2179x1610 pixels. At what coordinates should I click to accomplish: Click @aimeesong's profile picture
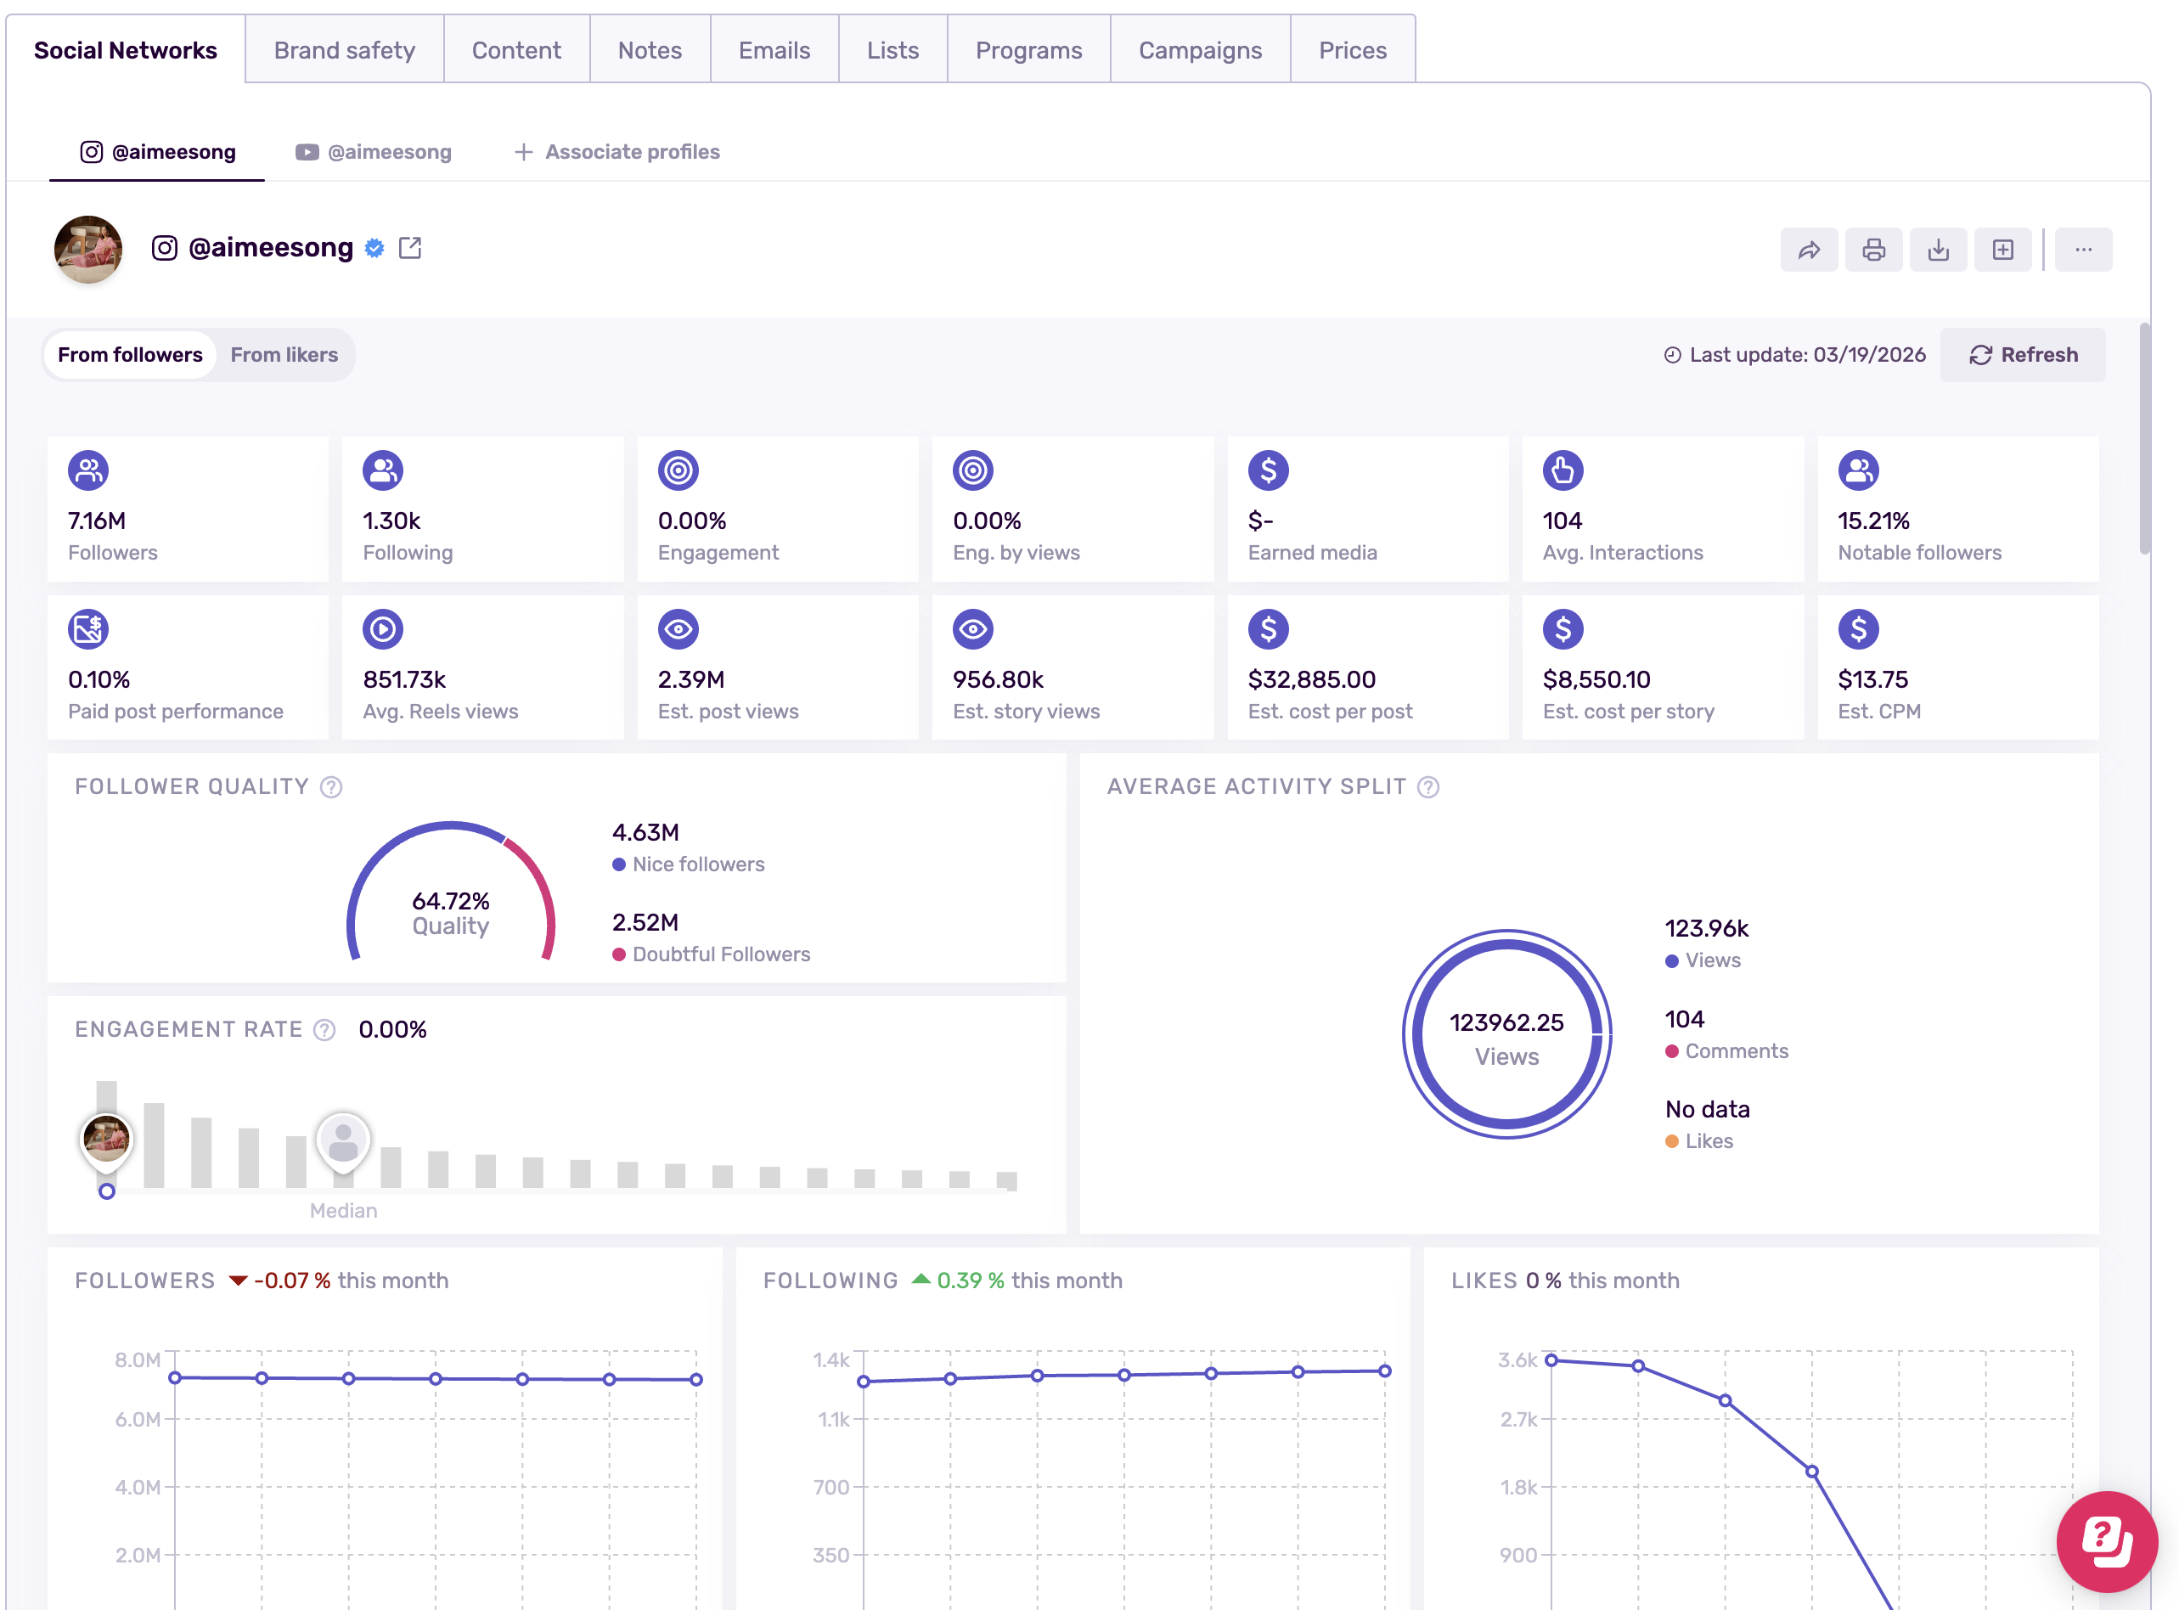point(87,250)
